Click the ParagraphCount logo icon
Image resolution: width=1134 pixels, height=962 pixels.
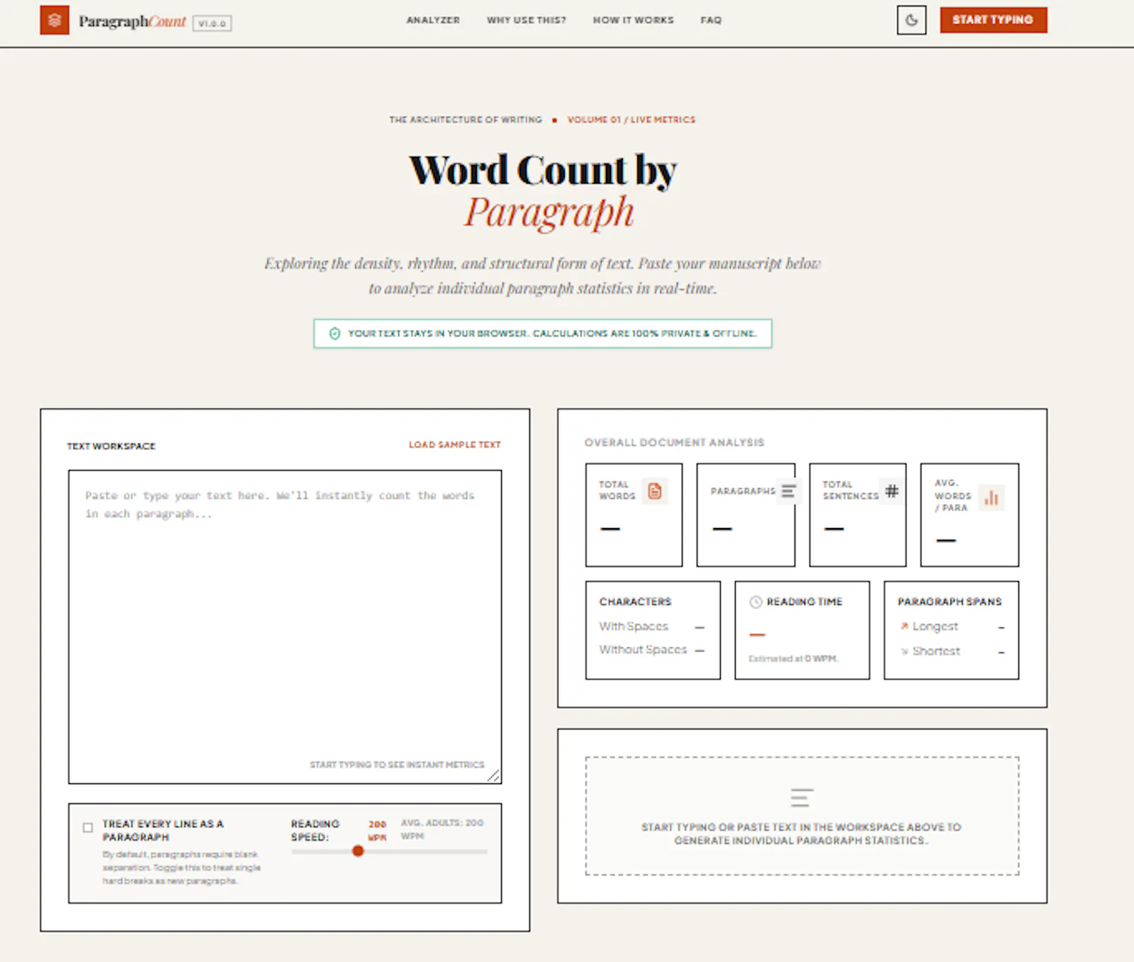click(x=55, y=20)
